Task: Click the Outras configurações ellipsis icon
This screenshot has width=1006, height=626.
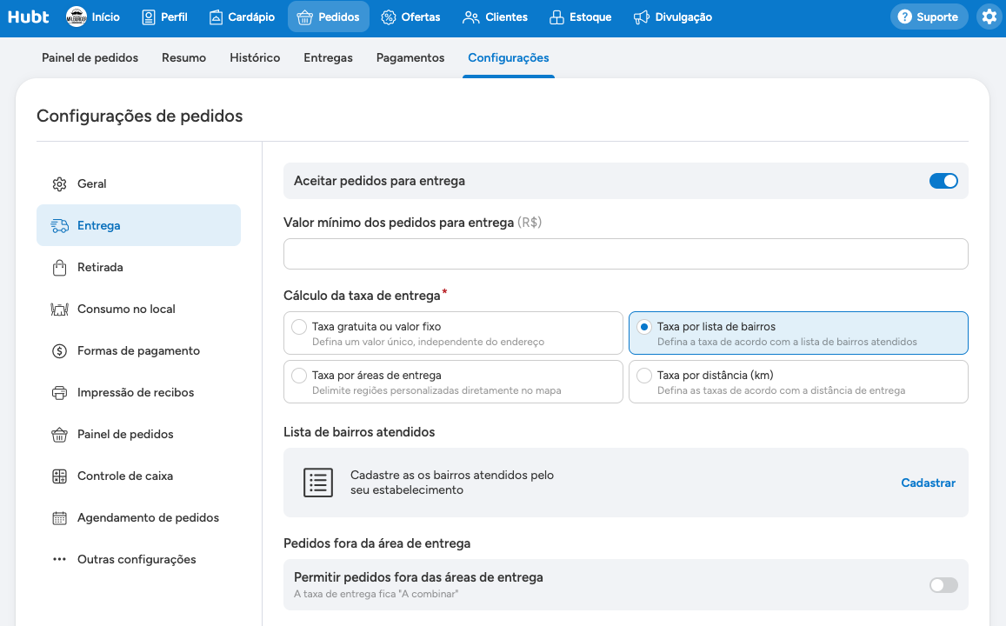Action: pyautogui.click(x=60, y=559)
